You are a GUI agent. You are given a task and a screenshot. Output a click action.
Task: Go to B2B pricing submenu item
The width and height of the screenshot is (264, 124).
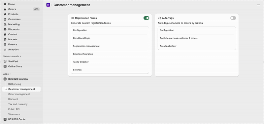(x=15, y=84)
